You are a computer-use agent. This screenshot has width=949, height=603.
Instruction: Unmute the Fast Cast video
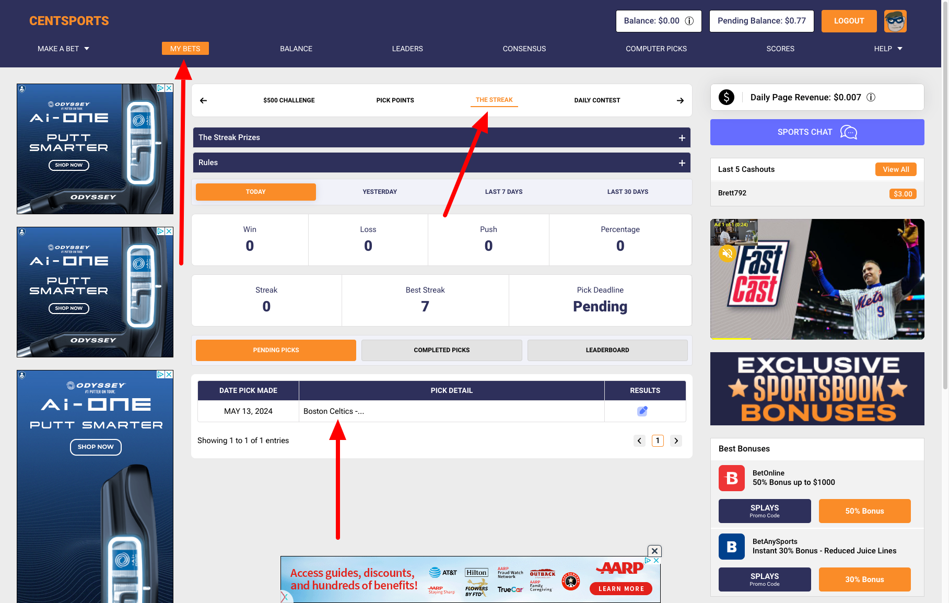click(x=727, y=253)
